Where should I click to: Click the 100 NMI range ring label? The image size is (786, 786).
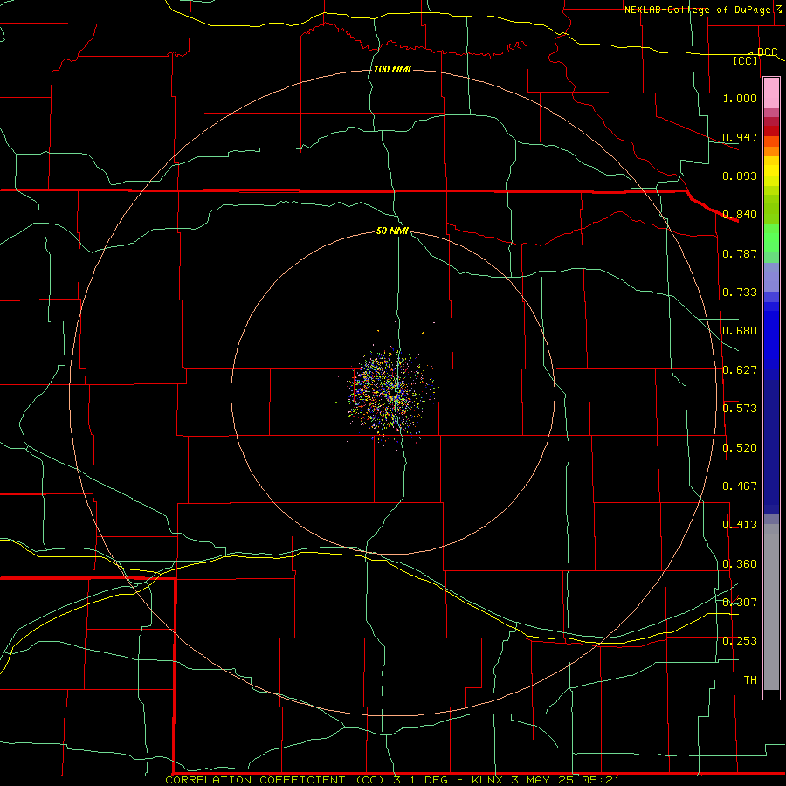click(x=392, y=69)
